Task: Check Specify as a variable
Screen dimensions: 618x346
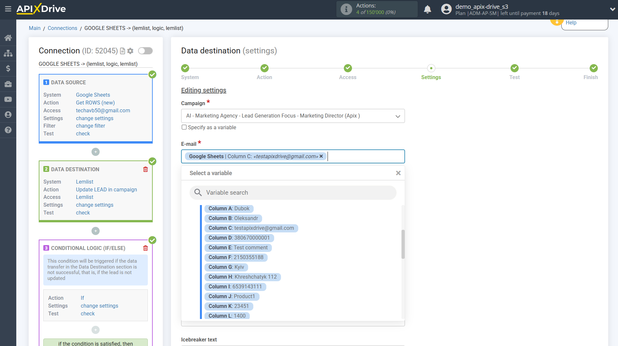Action: pyautogui.click(x=184, y=127)
